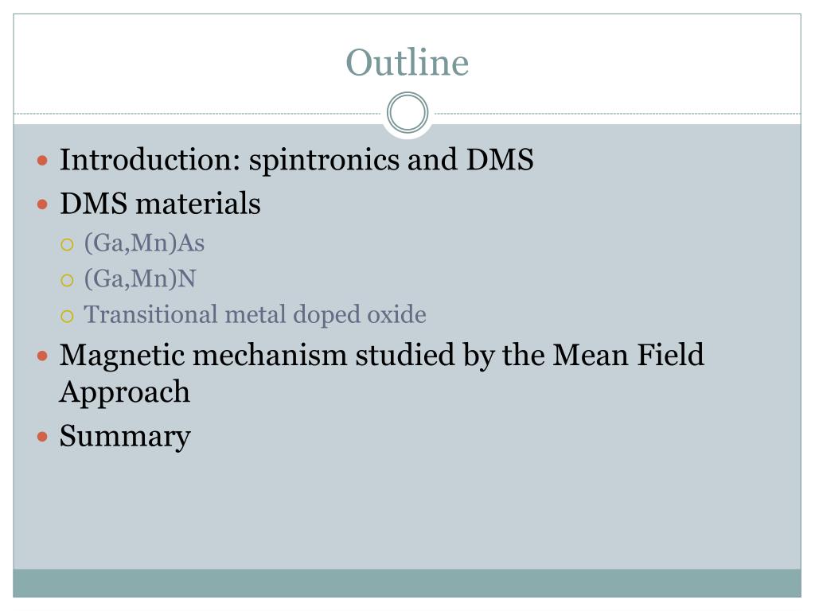Click the orange bullet before Summary

pyautogui.click(x=43, y=437)
